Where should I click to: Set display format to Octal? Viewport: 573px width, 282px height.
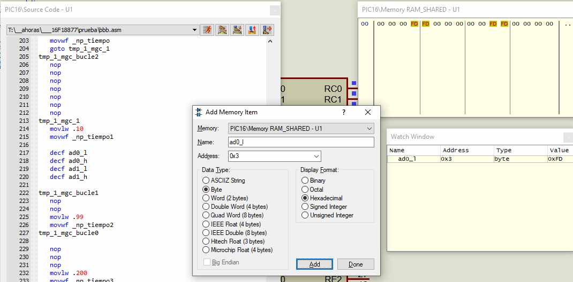[312, 190]
